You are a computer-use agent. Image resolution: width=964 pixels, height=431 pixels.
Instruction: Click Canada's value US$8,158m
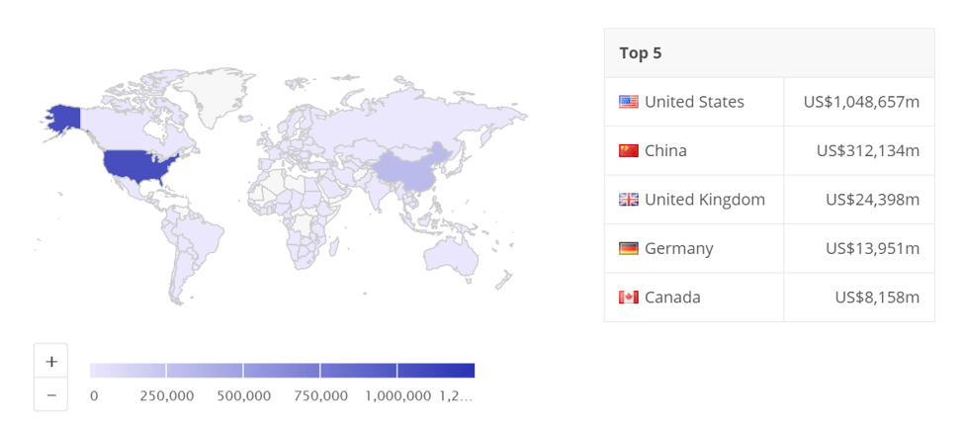point(877,298)
